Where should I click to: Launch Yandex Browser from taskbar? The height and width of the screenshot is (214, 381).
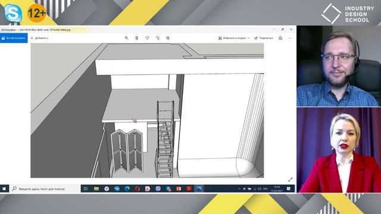coord(107,188)
